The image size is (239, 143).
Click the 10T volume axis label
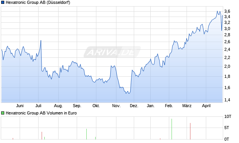pos(228,117)
